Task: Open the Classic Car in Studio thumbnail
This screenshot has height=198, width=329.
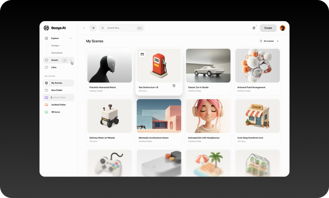Action: [x=208, y=66]
